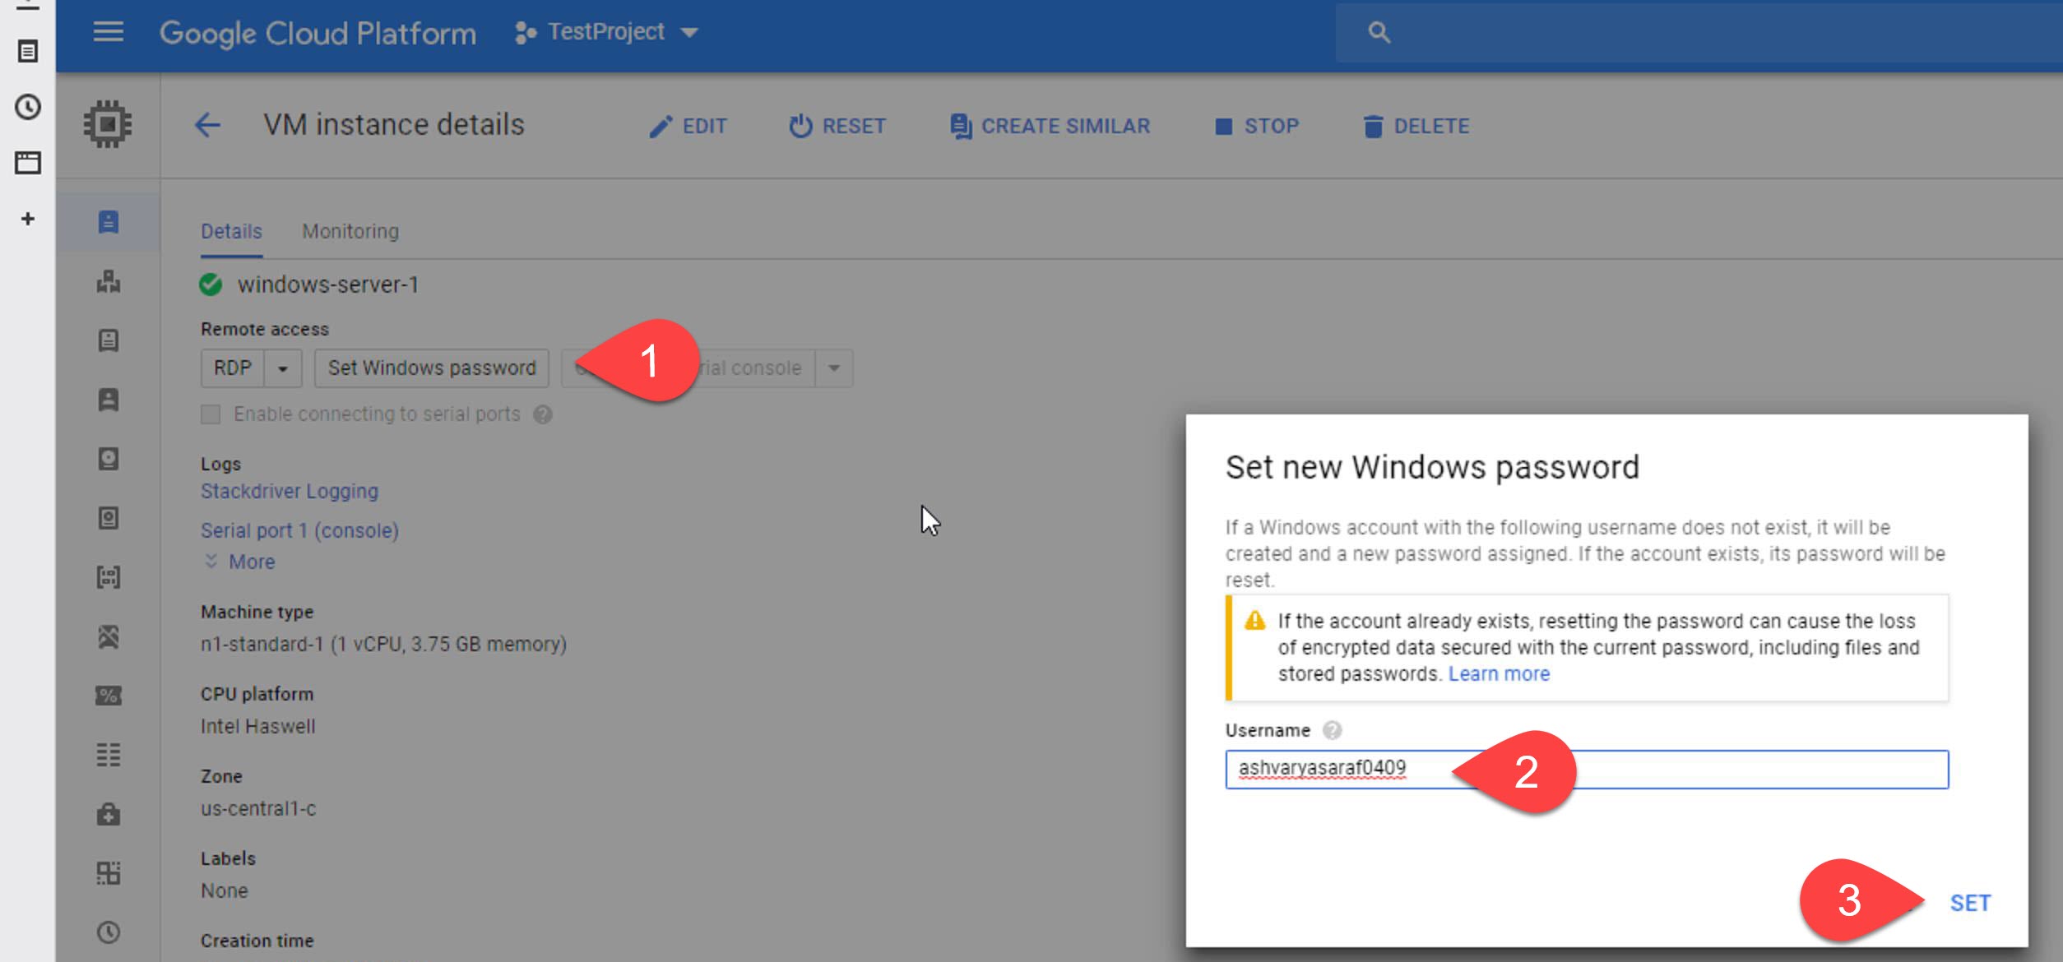Open Zones grid sidebar icon
Image resolution: width=2063 pixels, height=962 pixels.
(109, 873)
